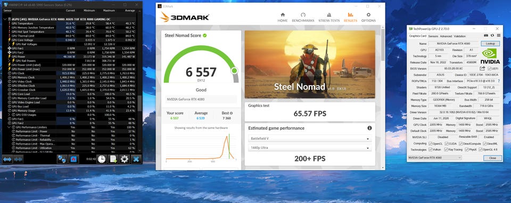The width and height of the screenshot is (511, 203).
Task: Click HWiNFO expand-sensors blue arrows icon
Action: click(x=7, y=159)
